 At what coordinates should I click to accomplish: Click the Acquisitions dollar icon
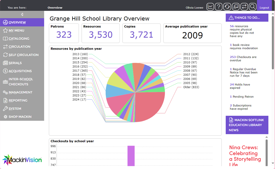(x=5, y=71)
